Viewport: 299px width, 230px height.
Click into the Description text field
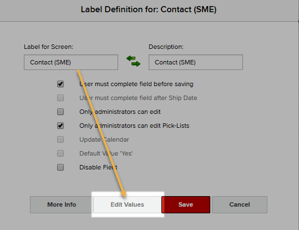point(196,62)
